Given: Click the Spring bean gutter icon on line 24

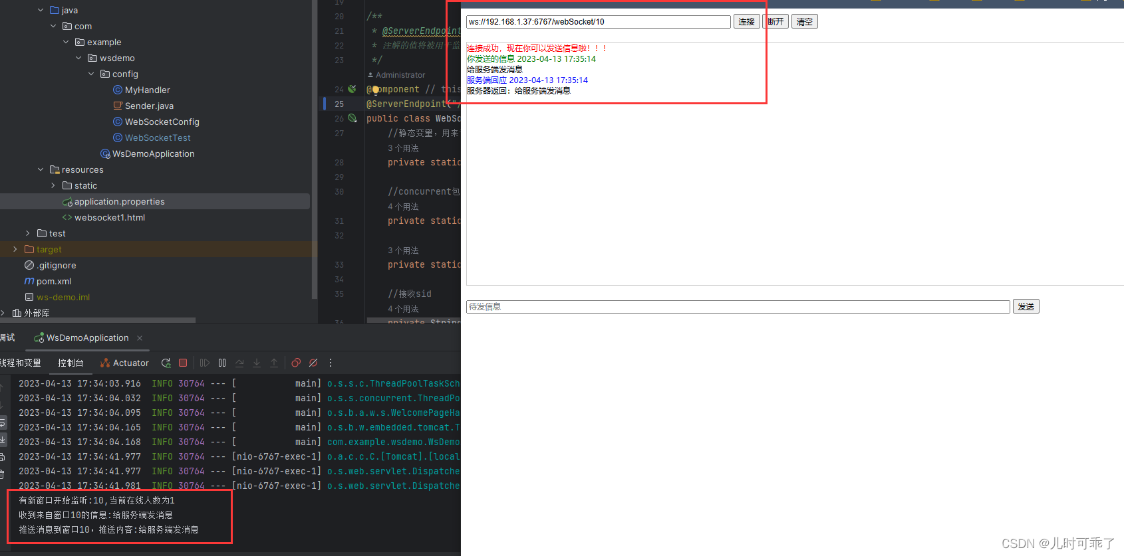Looking at the screenshot, I should tap(352, 88).
